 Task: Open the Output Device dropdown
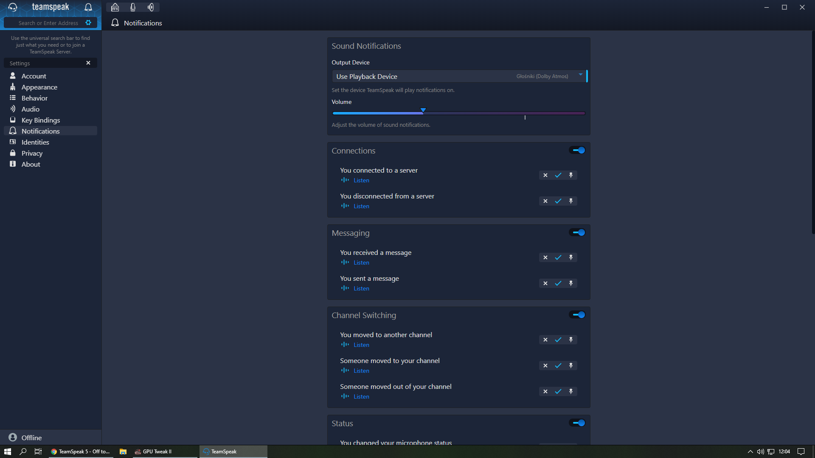(x=458, y=76)
